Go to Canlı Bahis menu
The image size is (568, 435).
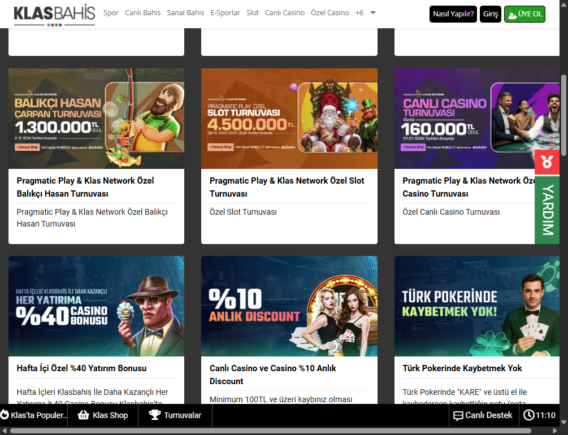(142, 12)
